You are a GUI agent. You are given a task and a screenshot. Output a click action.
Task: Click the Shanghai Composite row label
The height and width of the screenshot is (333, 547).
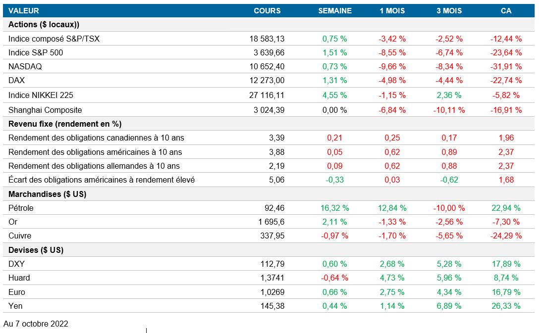click(x=45, y=110)
